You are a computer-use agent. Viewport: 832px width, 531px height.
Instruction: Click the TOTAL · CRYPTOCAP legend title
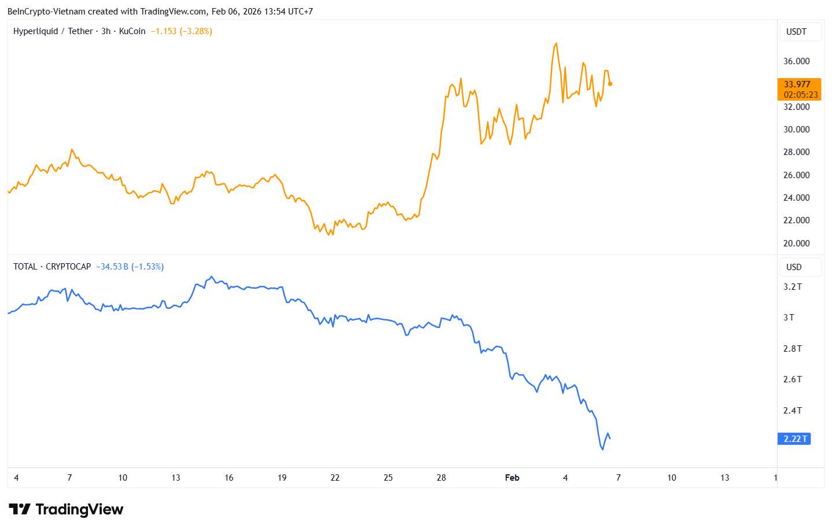pyautogui.click(x=52, y=267)
